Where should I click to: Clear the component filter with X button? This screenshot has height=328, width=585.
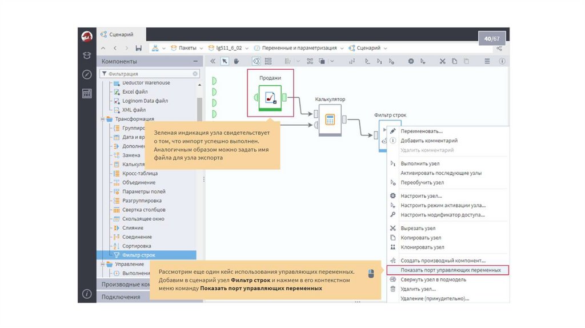195,74
